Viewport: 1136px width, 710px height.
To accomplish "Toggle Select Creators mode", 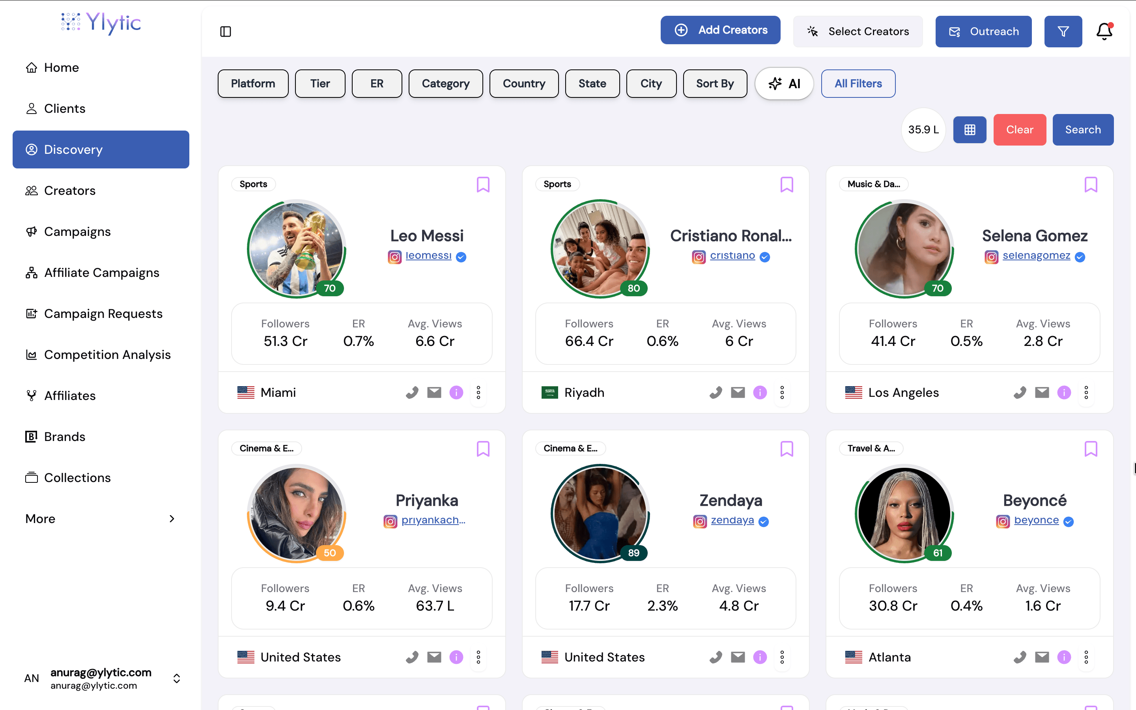I will point(858,32).
